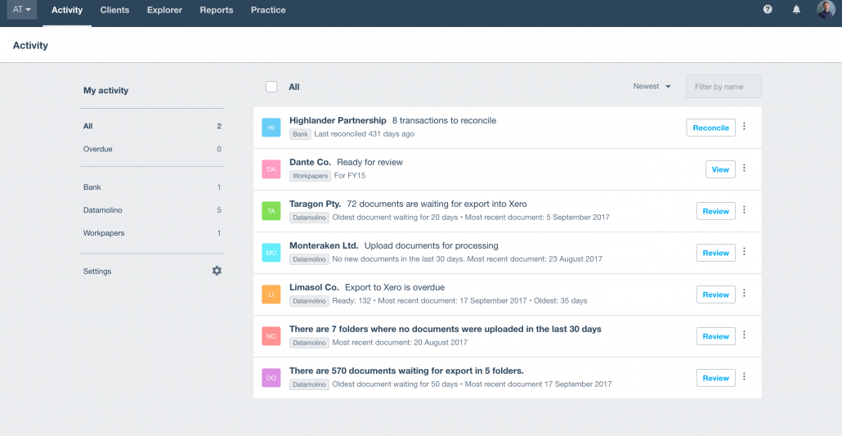
Task: Open the Explorer tab
Action: (165, 10)
